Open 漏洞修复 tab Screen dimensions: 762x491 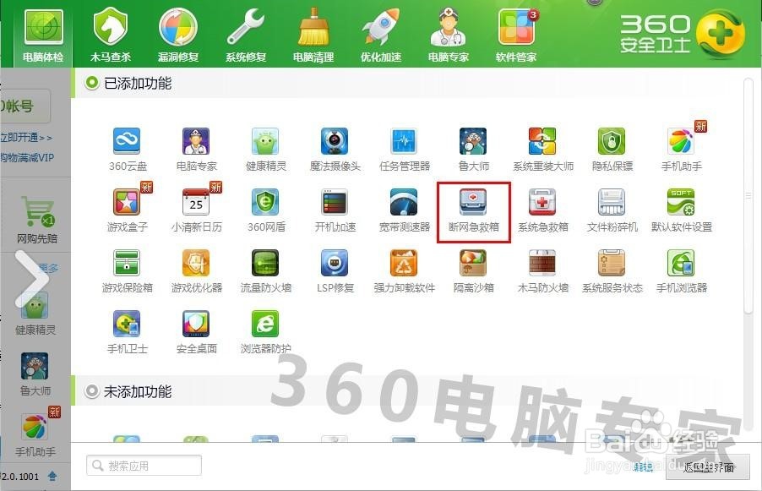tap(178, 36)
